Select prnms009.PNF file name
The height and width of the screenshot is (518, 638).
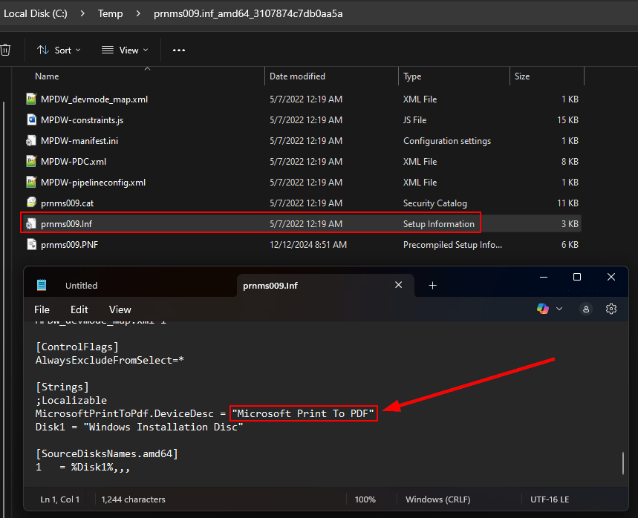(69, 244)
